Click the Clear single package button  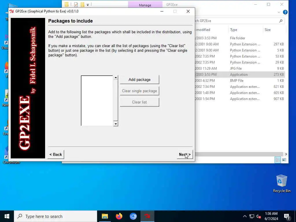click(x=140, y=91)
